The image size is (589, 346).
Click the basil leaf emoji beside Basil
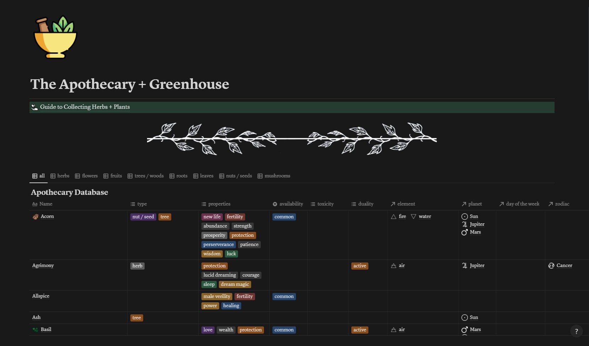(35, 330)
